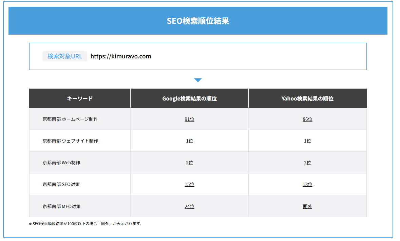The height and width of the screenshot is (241, 400).
Task: Click the Google検索結果の順位 column header
Action: 189,98
